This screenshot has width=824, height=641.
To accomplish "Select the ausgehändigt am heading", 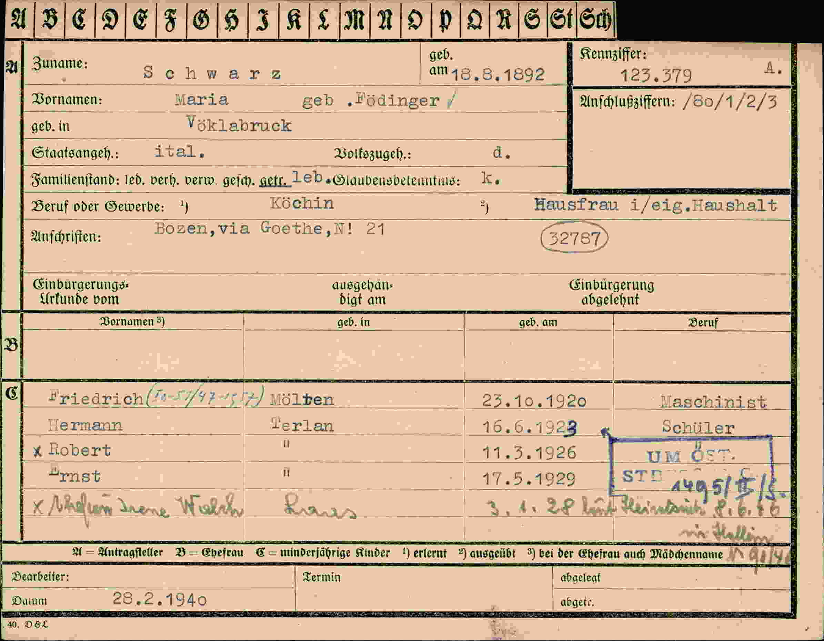I will 362,292.
